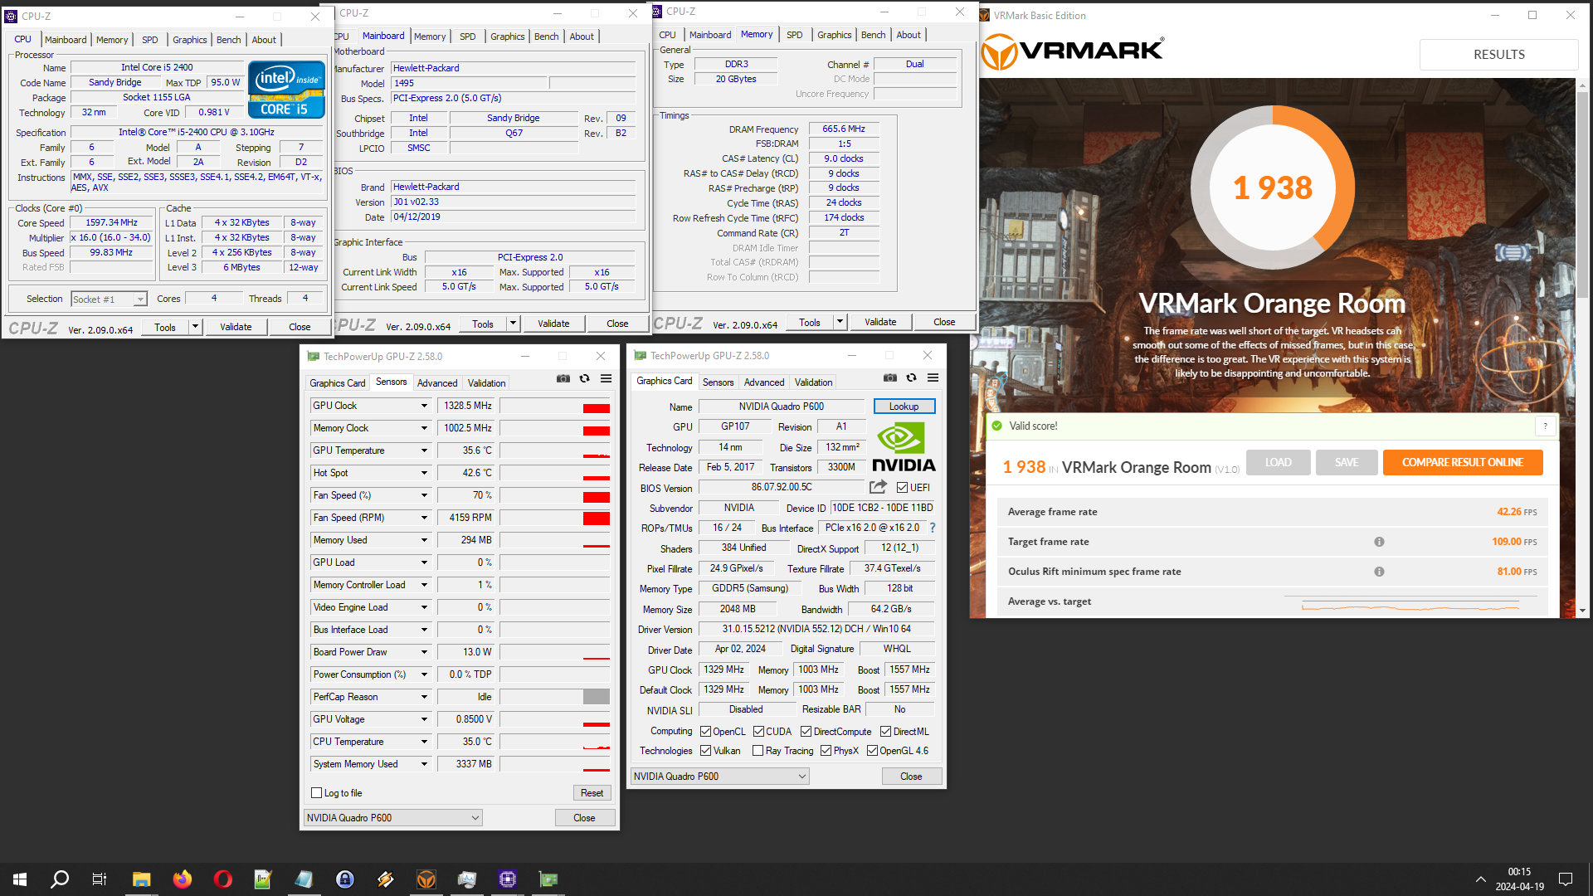Open the GPU-Z taskbar icon
Screen dimensions: 1593x896
[x=548, y=879]
